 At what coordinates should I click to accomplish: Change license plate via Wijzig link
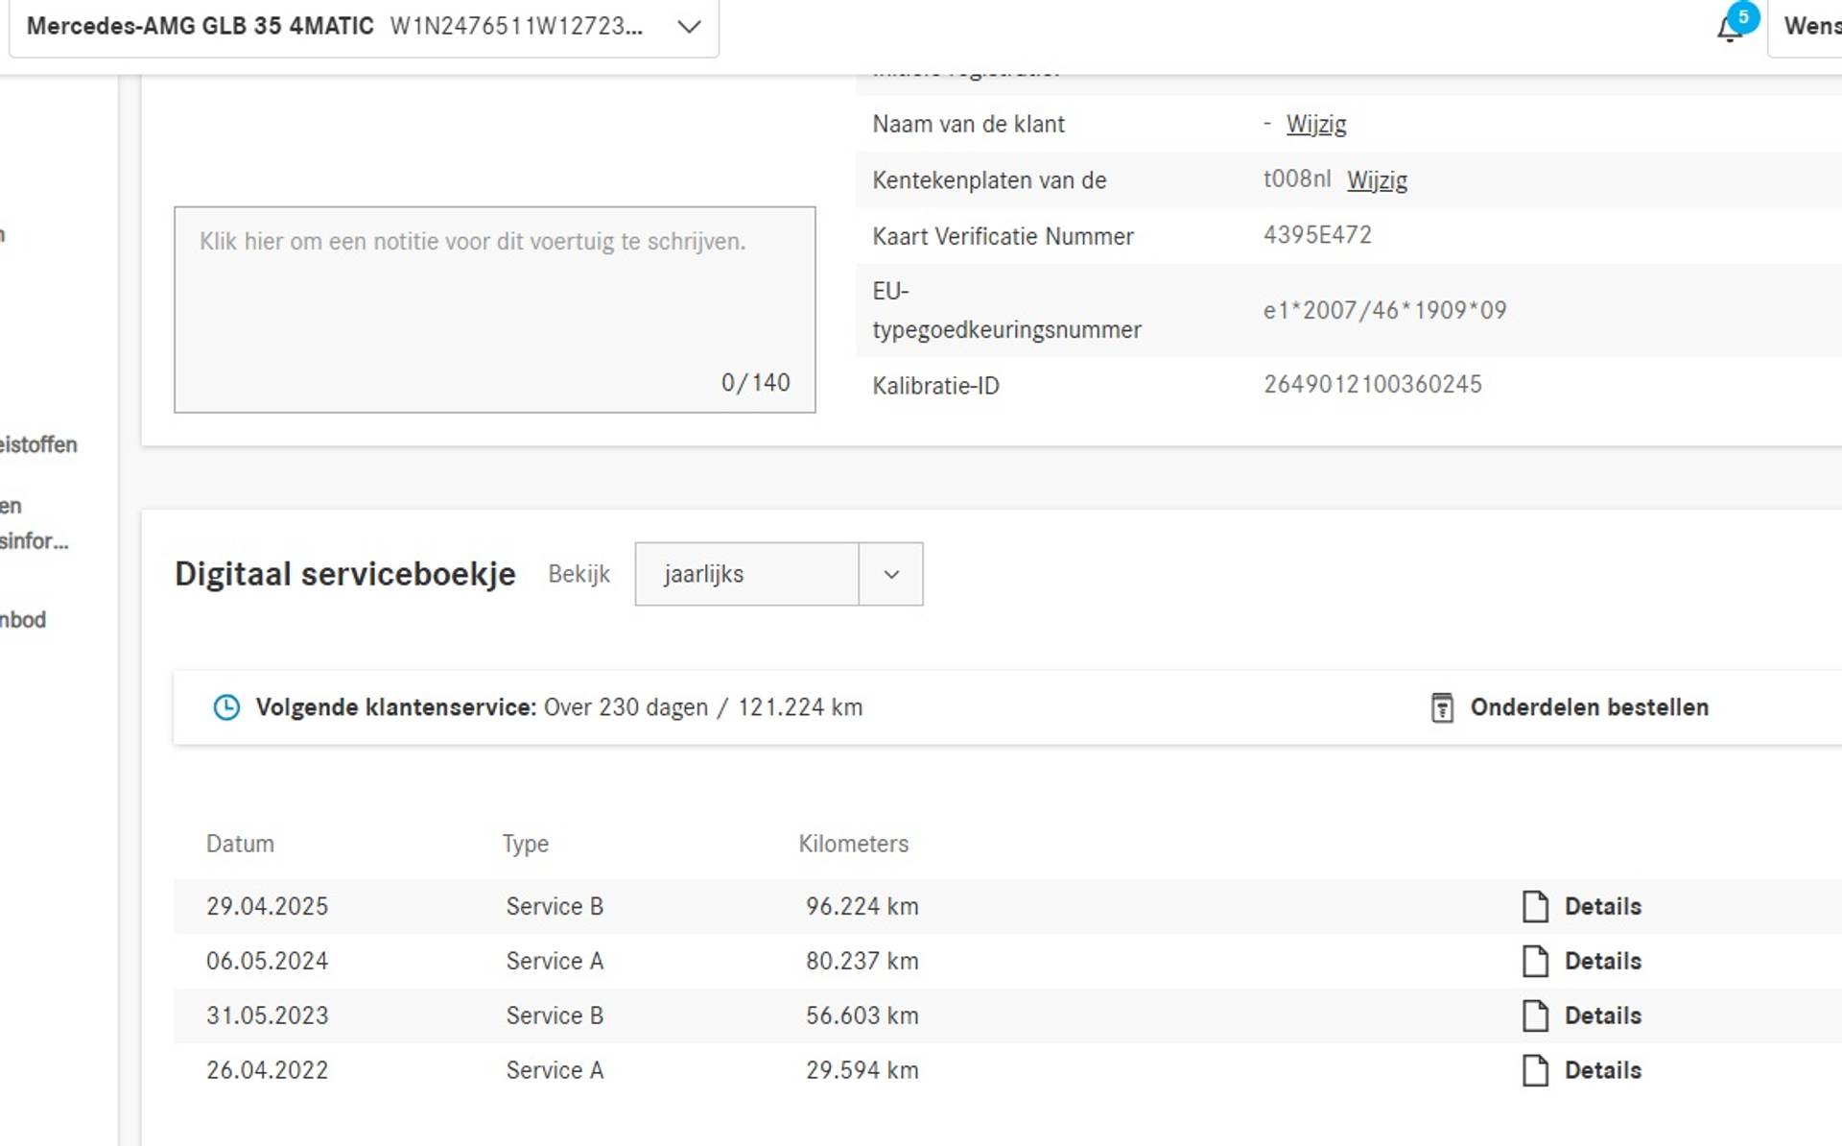(1377, 179)
